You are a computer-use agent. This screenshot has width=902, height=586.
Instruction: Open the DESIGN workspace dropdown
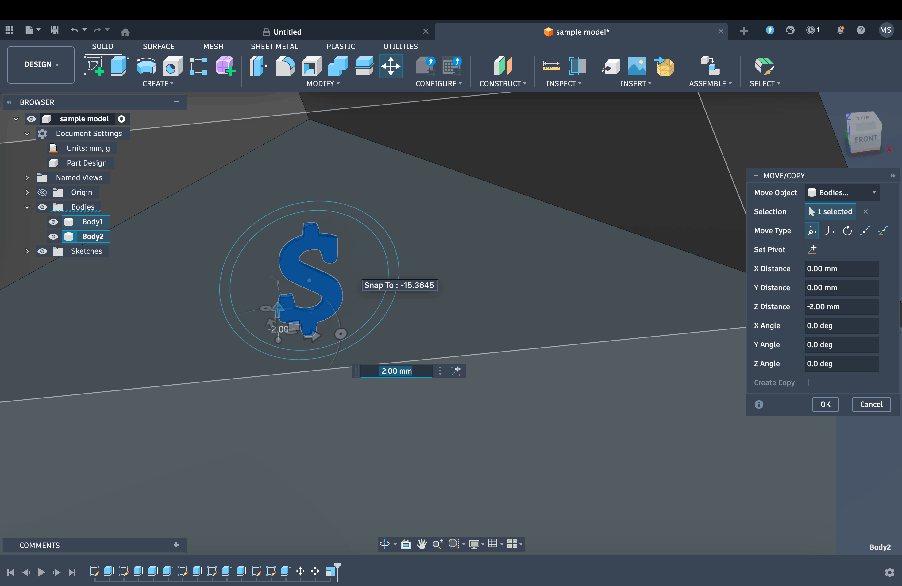click(41, 64)
